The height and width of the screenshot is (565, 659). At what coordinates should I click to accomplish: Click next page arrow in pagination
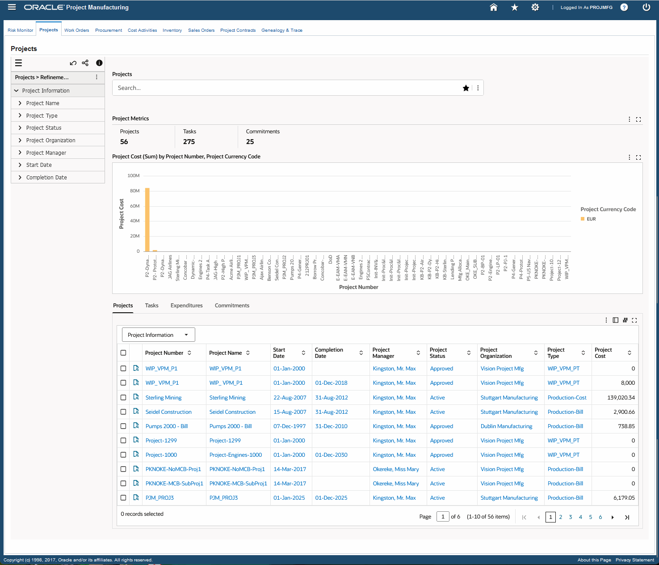tap(613, 517)
